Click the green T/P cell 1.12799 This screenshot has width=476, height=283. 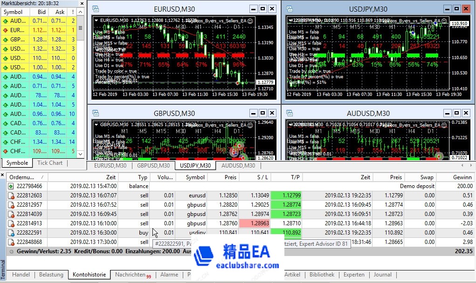click(x=287, y=196)
